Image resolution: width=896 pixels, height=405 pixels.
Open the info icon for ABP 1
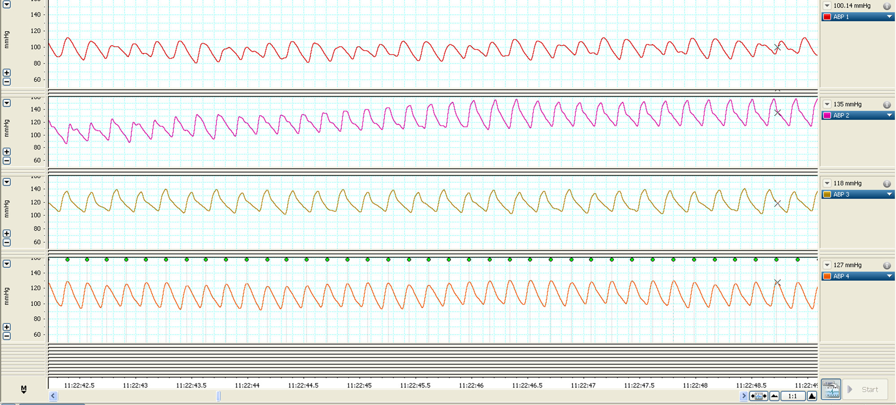tap(887, 6)
